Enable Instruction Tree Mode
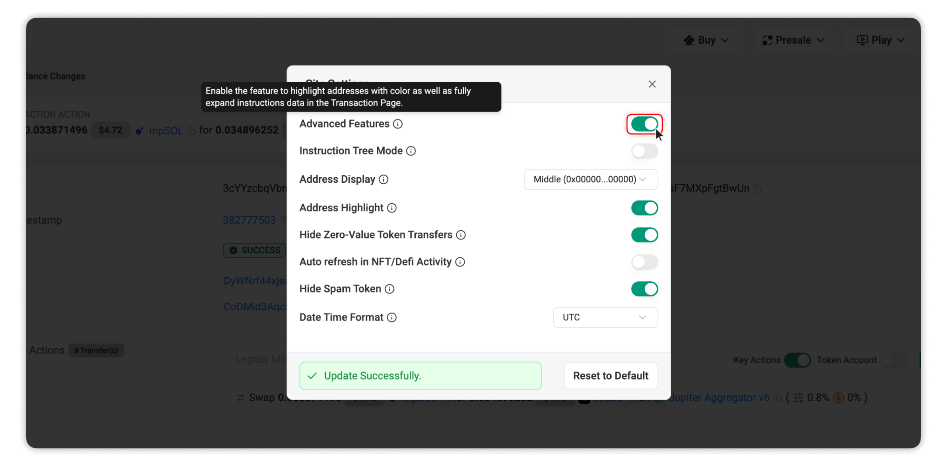This screenshot has height=467, width=947. click(x=644, y=151)
